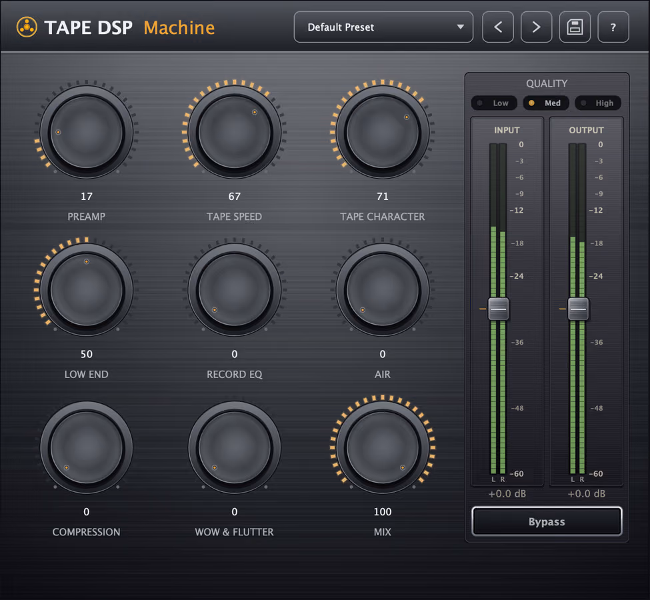650x600 pixels.
Task: Click the RECORD EQ knob
Action: tap(235, 290)
